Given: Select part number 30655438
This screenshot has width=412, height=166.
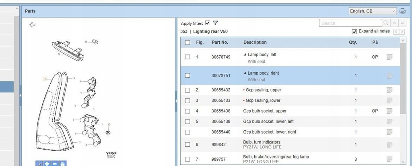Looking at the screenshot, I should [221, 111].
